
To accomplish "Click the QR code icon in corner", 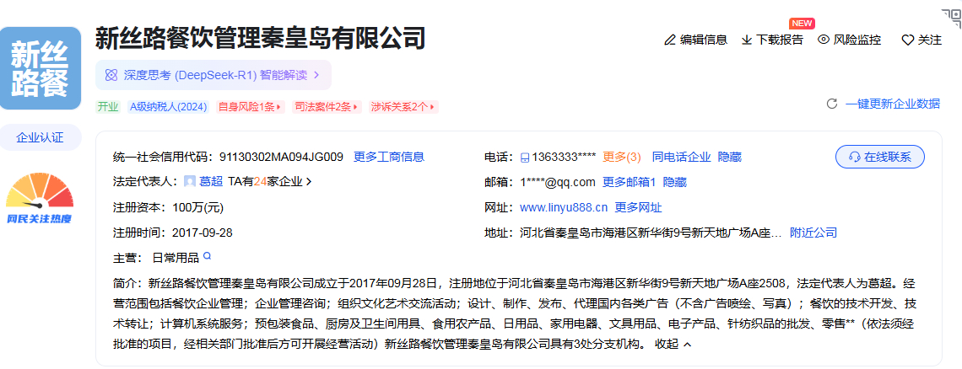I will 952,19.
